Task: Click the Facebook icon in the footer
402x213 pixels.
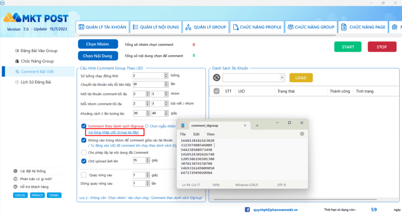Action: point(247,210)
